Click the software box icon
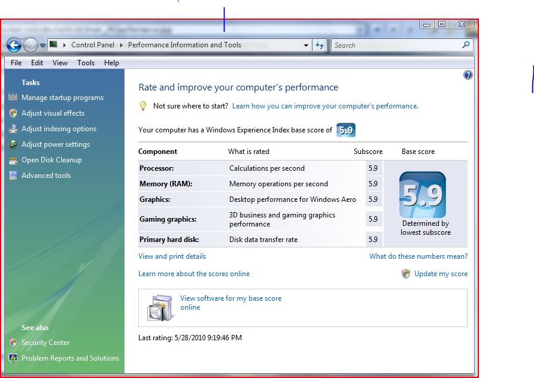 pos(160,308)
